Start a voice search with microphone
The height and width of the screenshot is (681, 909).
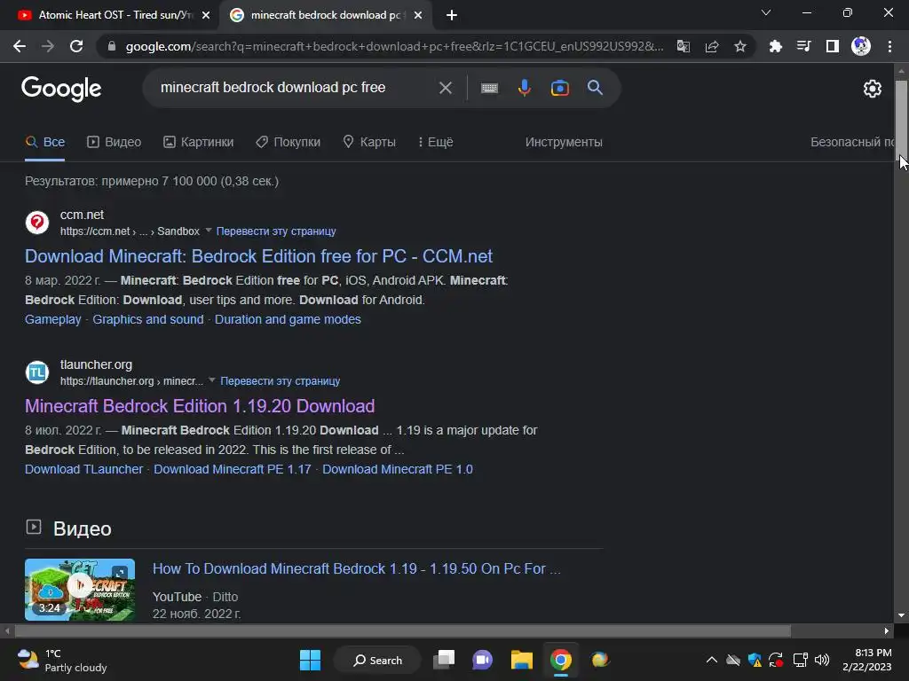pyautogui.click(x=525, y=88)
